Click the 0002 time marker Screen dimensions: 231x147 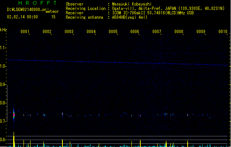pyautogui.click(x=47, y=32)
